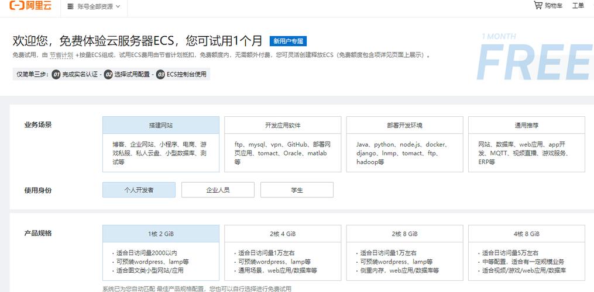This screenshot has width=594, height=292.
Task: Click the 侧重内存，web应用/数据库等 bullet
Action: tap(400, 270)
